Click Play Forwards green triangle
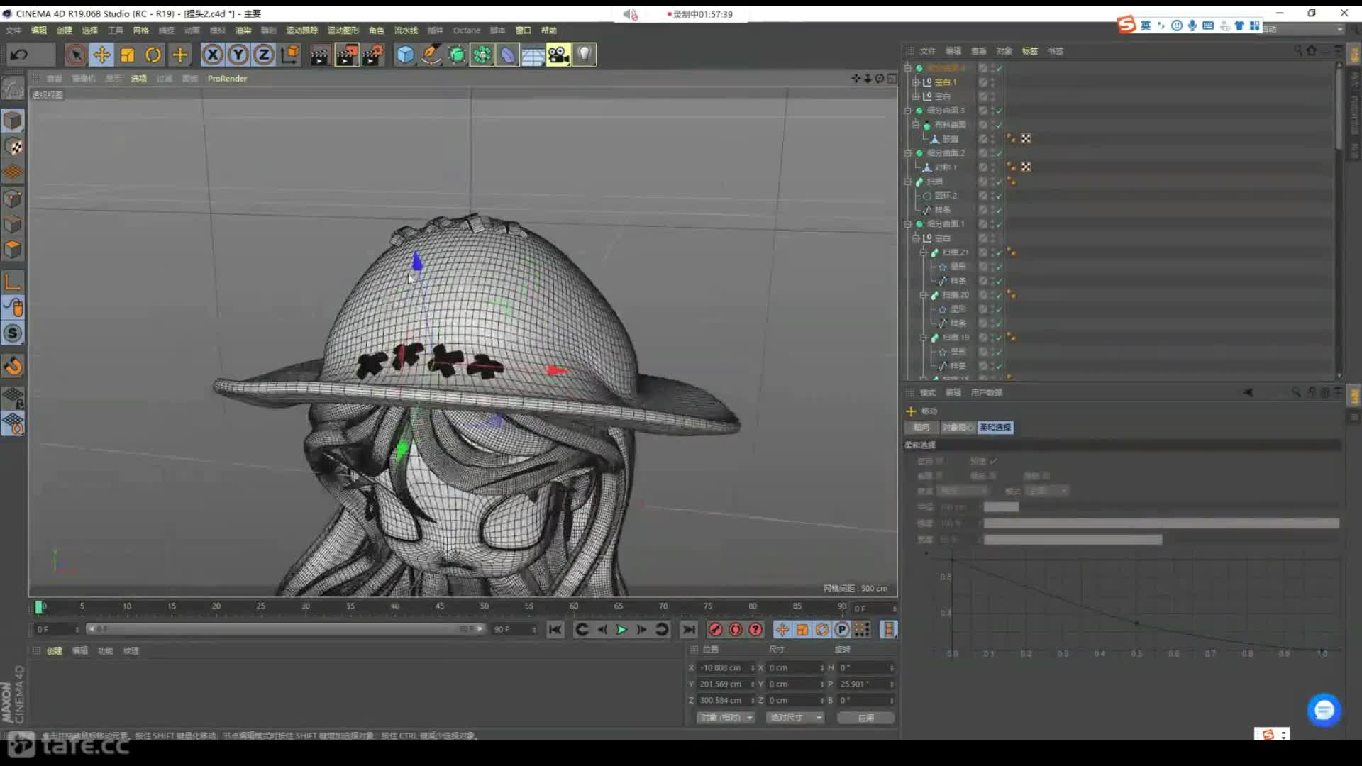This screenshot has width=1362, height=766. click(x=621, y=630)
